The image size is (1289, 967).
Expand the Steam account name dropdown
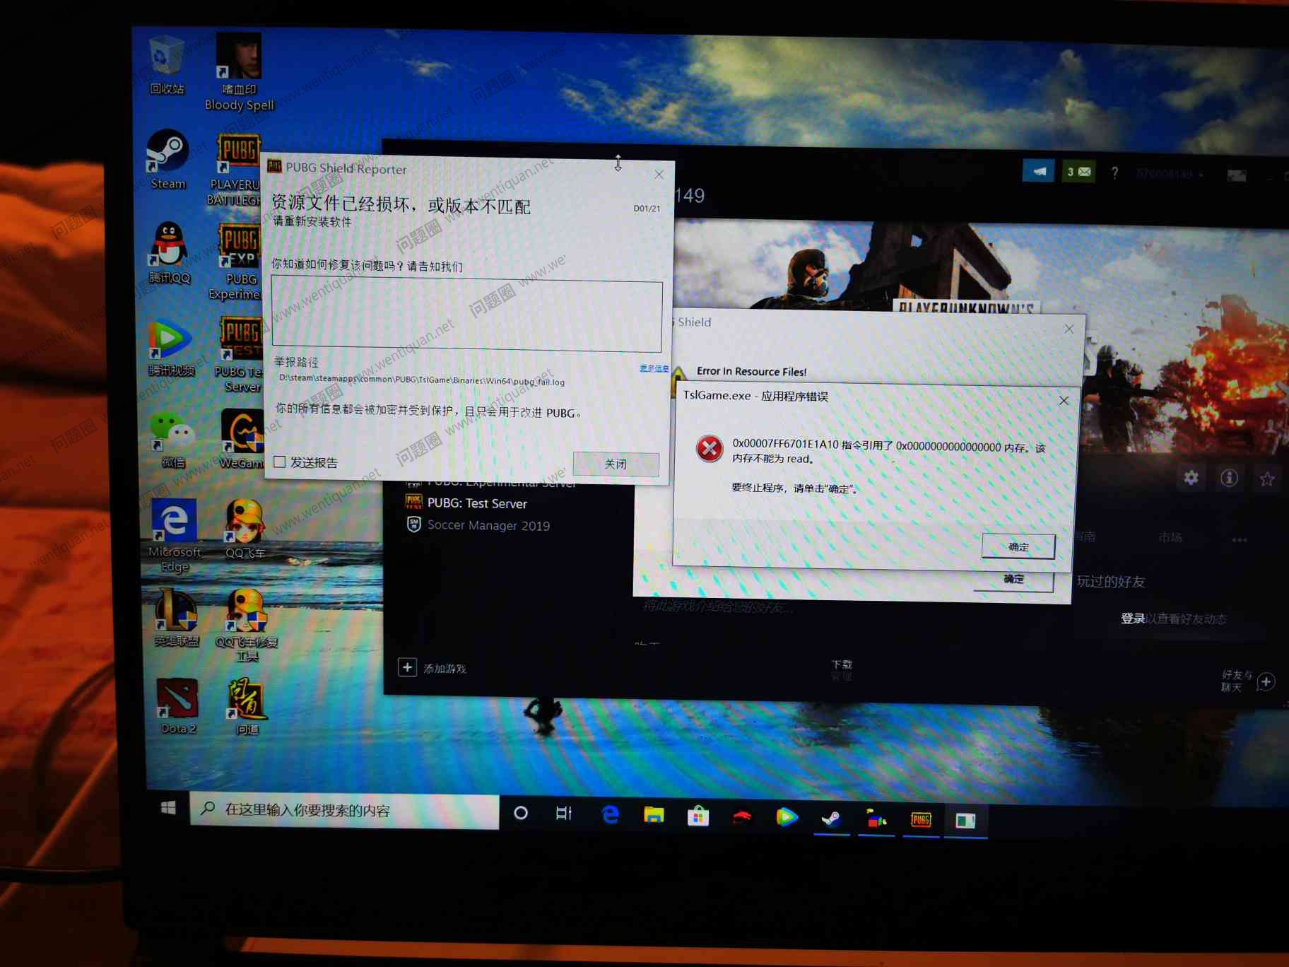coord(1170,174)
